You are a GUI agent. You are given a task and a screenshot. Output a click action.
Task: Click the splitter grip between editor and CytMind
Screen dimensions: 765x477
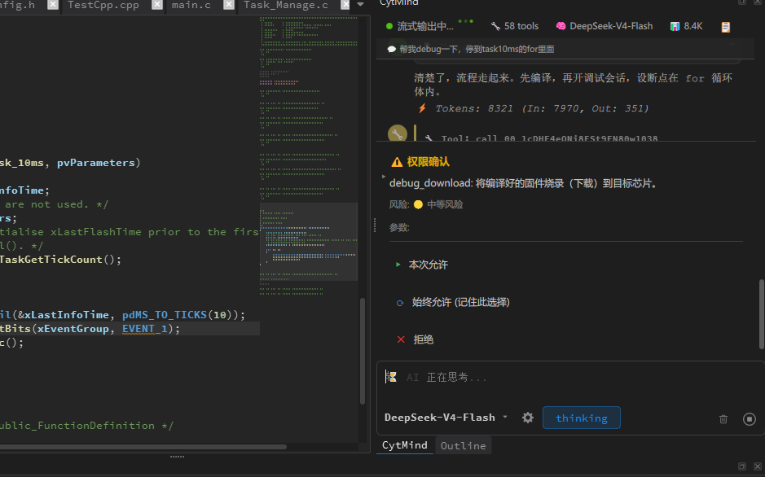coord(374,225)
